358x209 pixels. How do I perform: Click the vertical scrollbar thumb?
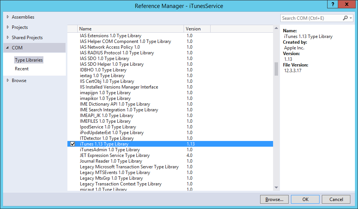[x=276, y=69]
